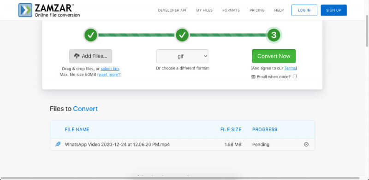Remove the WhatsApp video file from list
The width and height of the screenshot is (369, 180).
pos(306,144)
